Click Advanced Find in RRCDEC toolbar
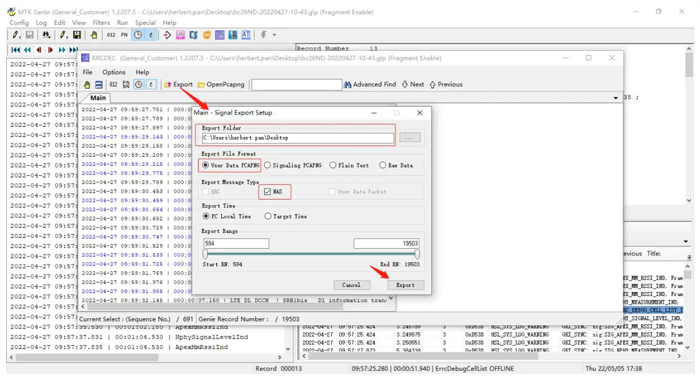 (x=370, y=85)
